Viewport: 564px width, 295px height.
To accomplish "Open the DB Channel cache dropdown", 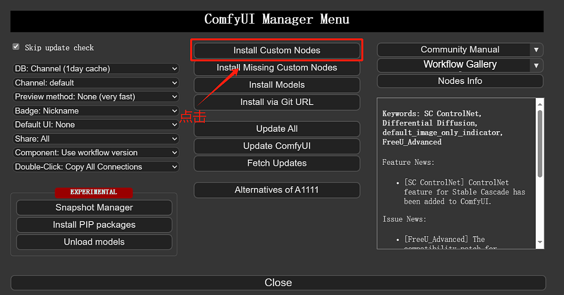I will click(x=96, y=69).
